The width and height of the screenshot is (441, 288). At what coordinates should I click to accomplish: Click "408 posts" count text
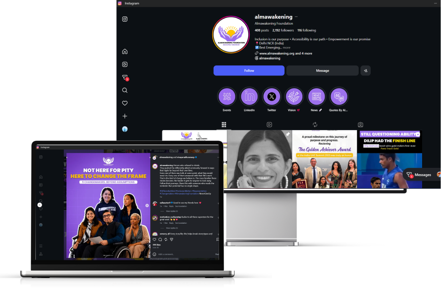point(262,30)
